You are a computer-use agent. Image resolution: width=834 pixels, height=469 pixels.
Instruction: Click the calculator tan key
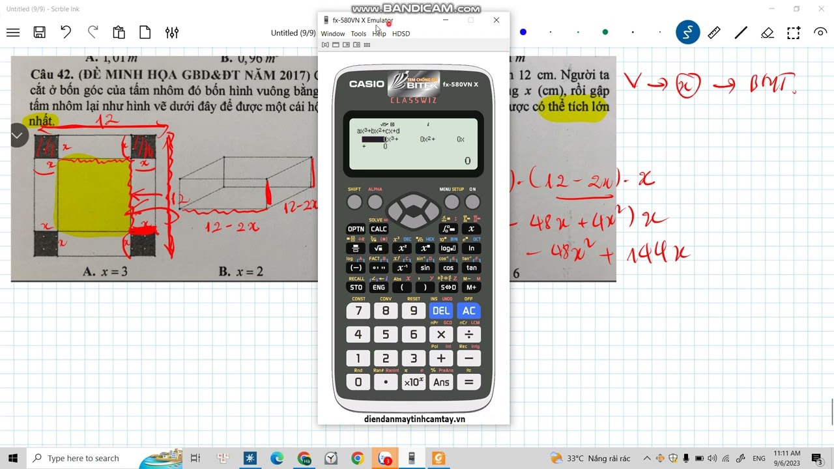pos(471,268)
